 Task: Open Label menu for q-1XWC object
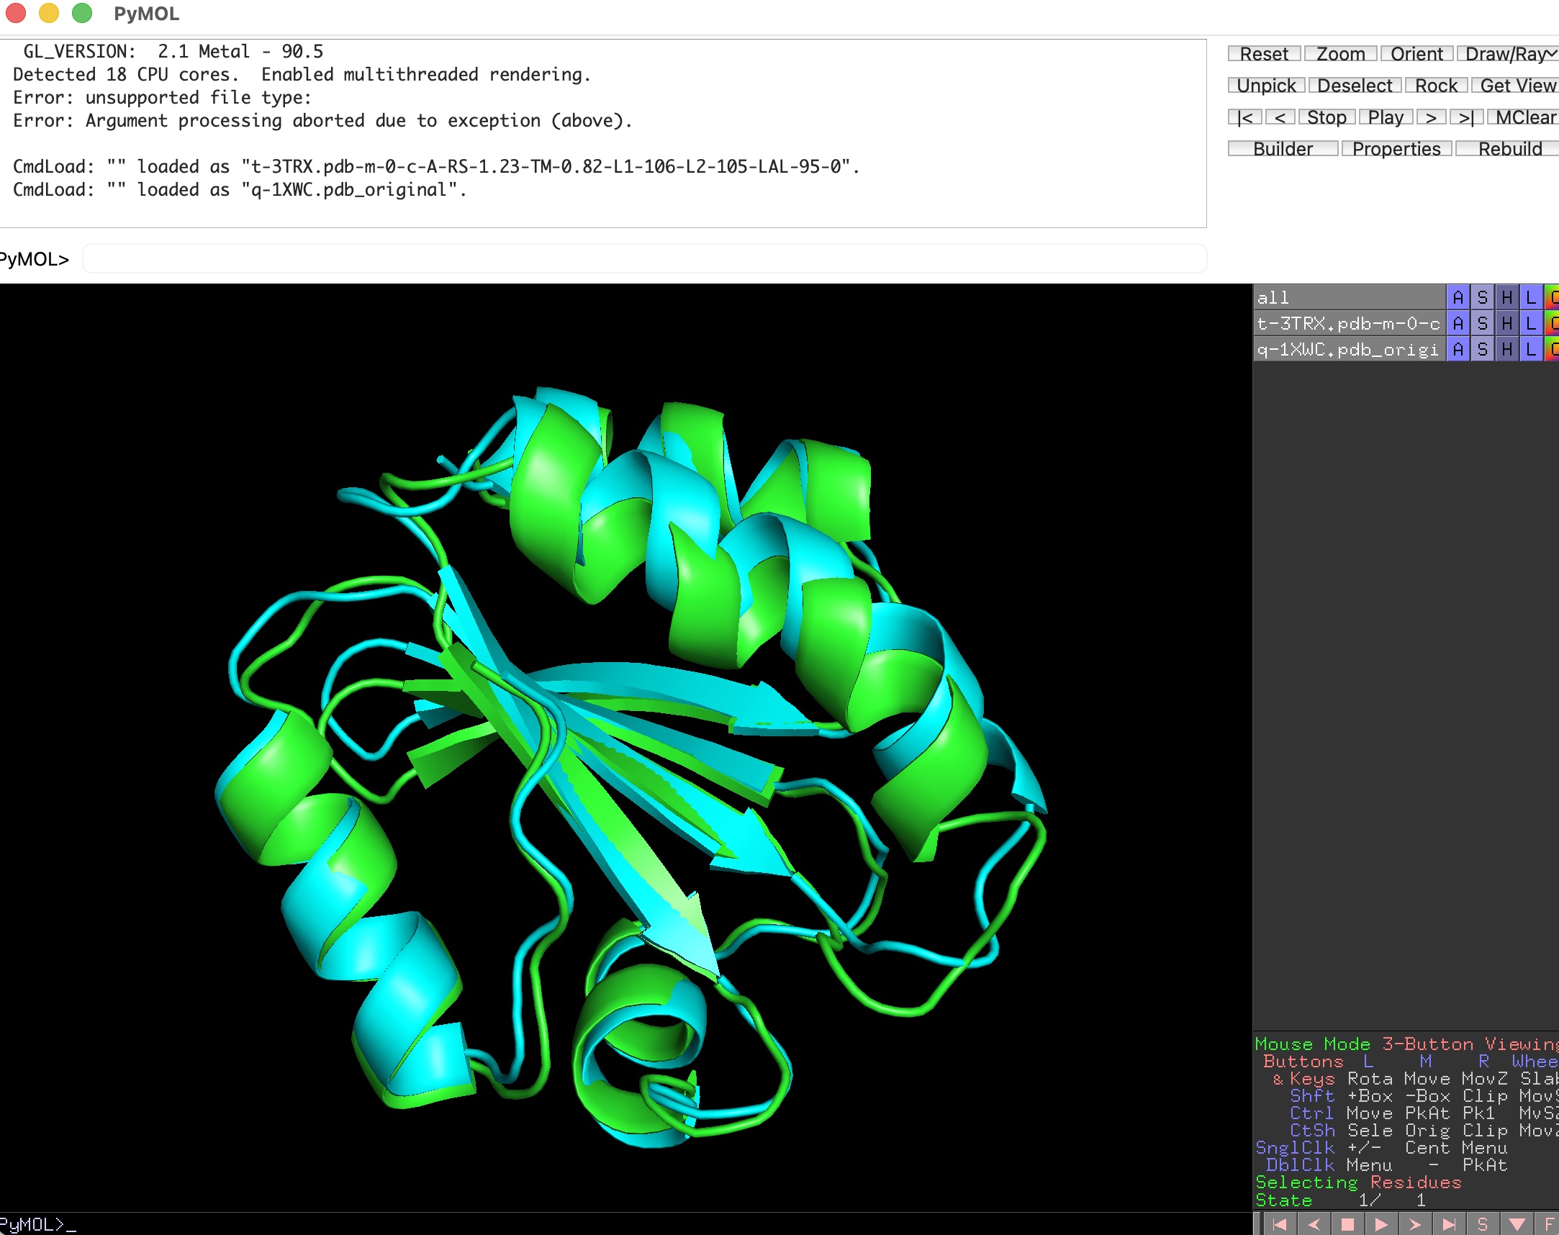coord(1531,349)
